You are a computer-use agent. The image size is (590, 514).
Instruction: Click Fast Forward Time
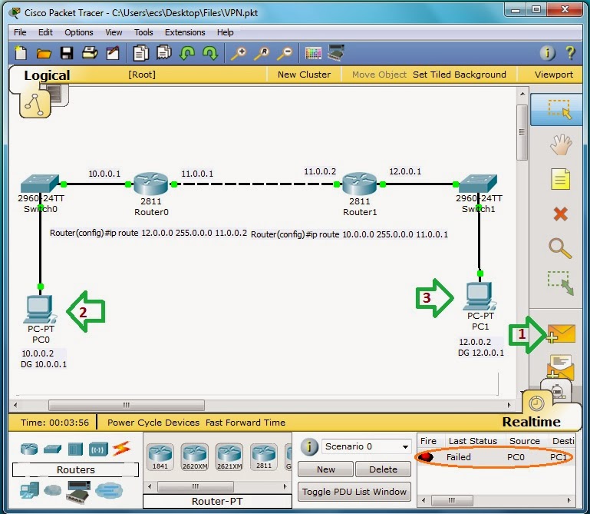click(246, 423)
